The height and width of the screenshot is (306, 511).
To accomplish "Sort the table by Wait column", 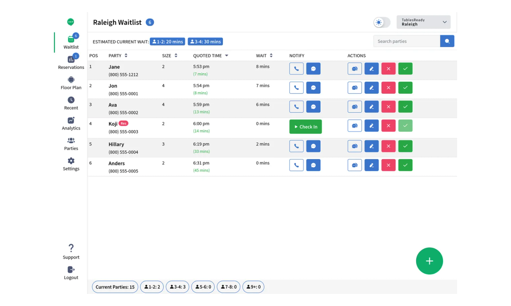I will (264, 56).
